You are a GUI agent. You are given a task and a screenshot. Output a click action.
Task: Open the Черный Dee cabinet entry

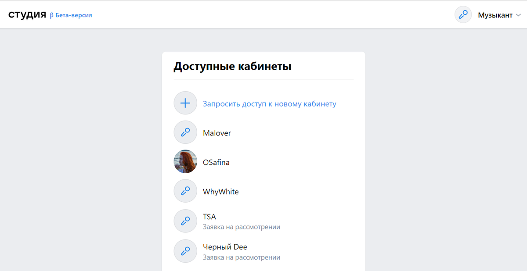click(225, 246)
